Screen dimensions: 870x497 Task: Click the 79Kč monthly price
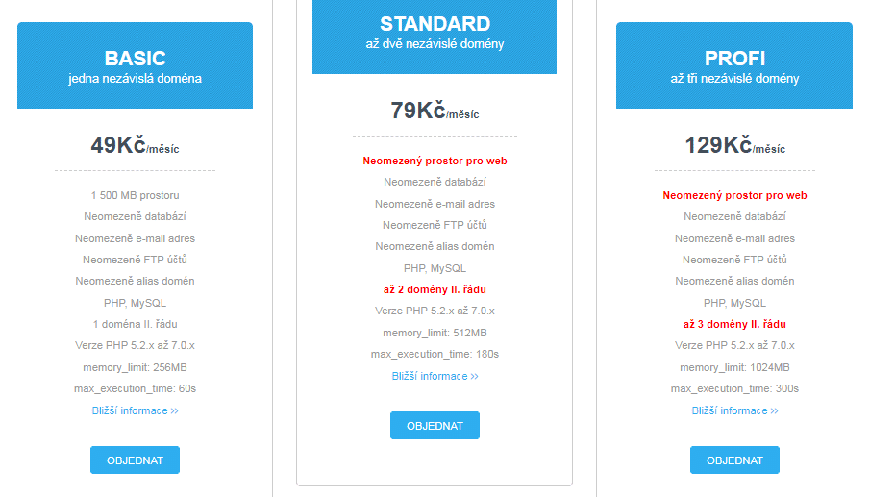(x=435, y=111)
